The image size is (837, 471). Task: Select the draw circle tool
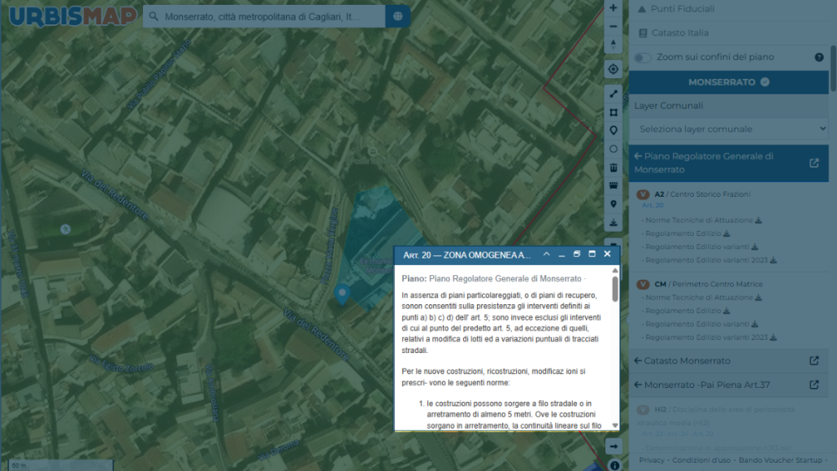[x=613, y=149]
